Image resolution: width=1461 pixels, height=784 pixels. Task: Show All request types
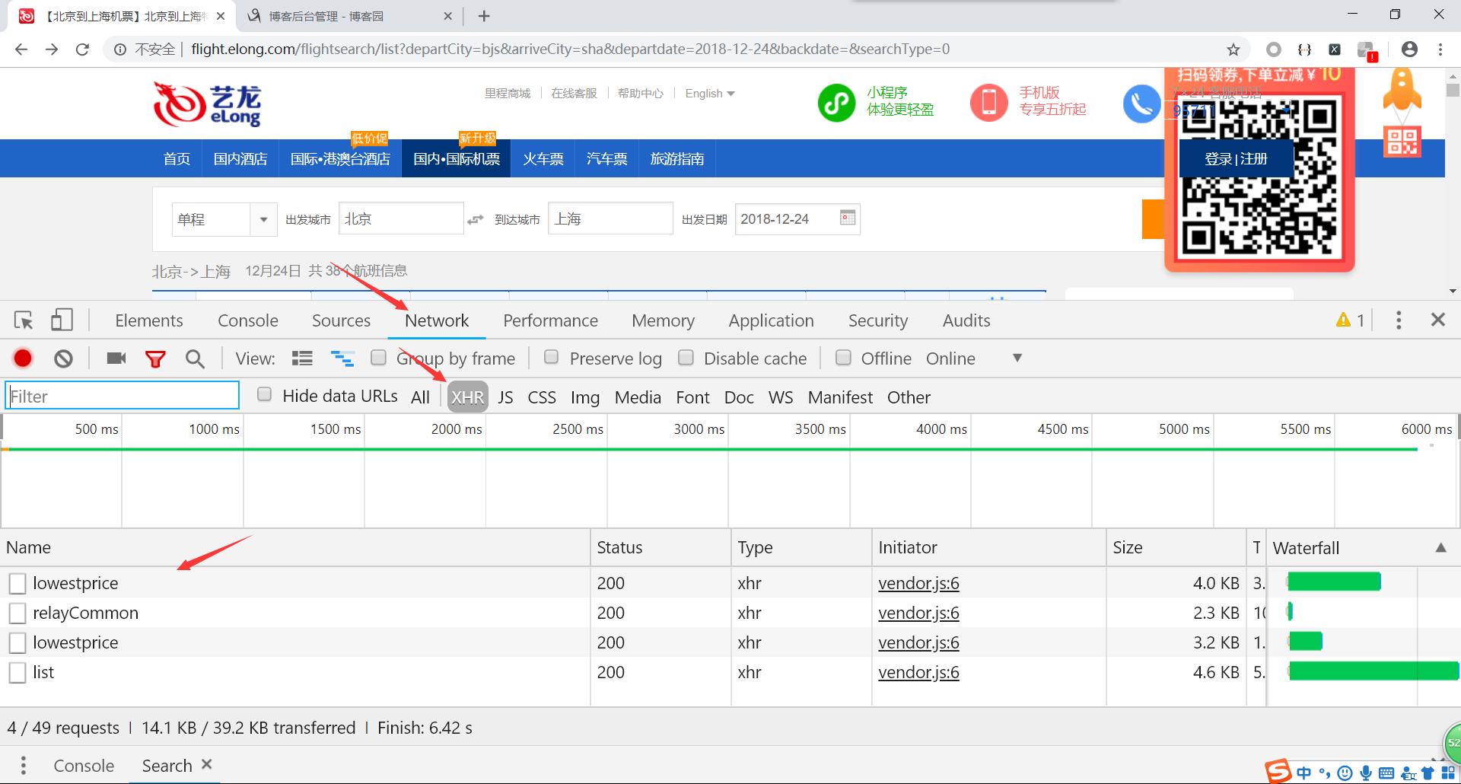point(421,397)
